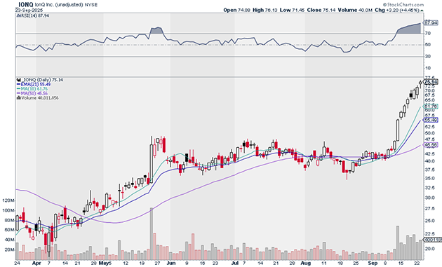Click the 'Volume 40.0M' header value
442x267 pixels.
click(355, 10)
